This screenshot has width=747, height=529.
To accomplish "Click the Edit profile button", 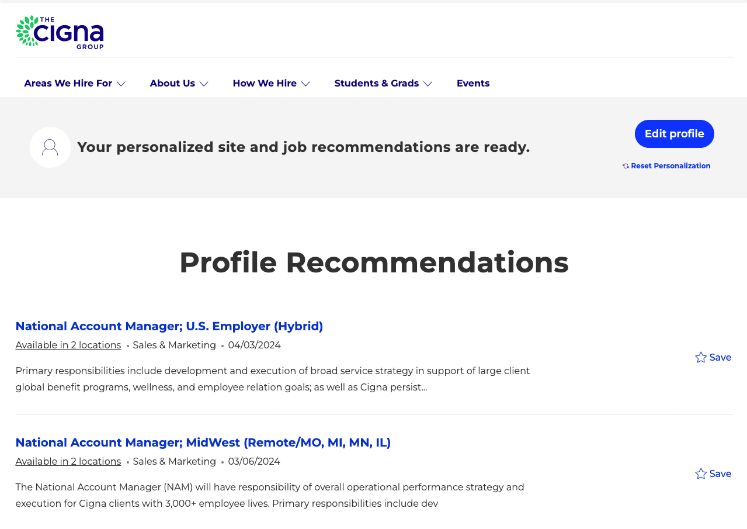I will pyautogui.click(x=674, y=133).
